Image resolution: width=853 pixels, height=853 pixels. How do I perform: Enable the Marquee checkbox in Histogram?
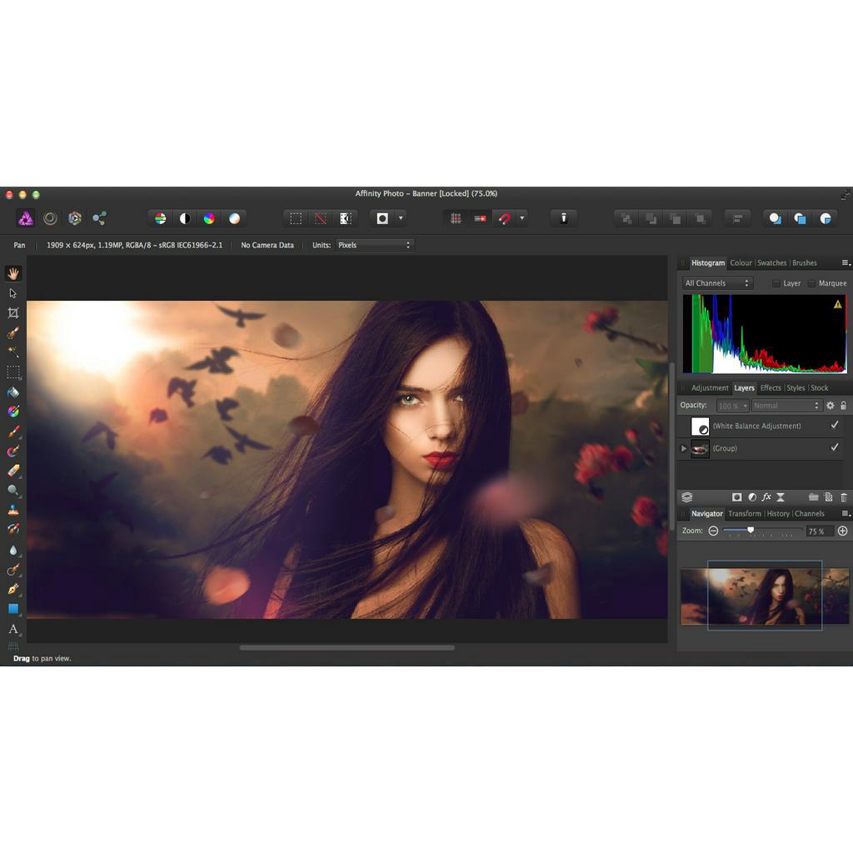[x=811, y=283]
